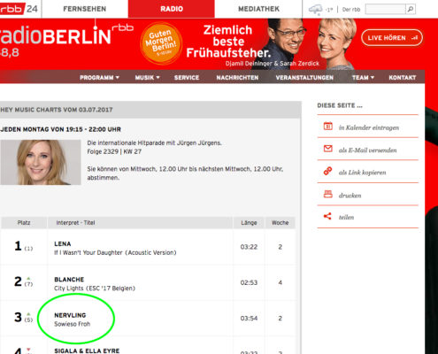Click the Hey Music Charts vom 03.07.2017 heading

coord(57,110)
